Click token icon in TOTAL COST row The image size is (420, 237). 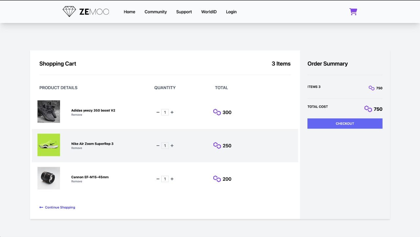(368, 109)
